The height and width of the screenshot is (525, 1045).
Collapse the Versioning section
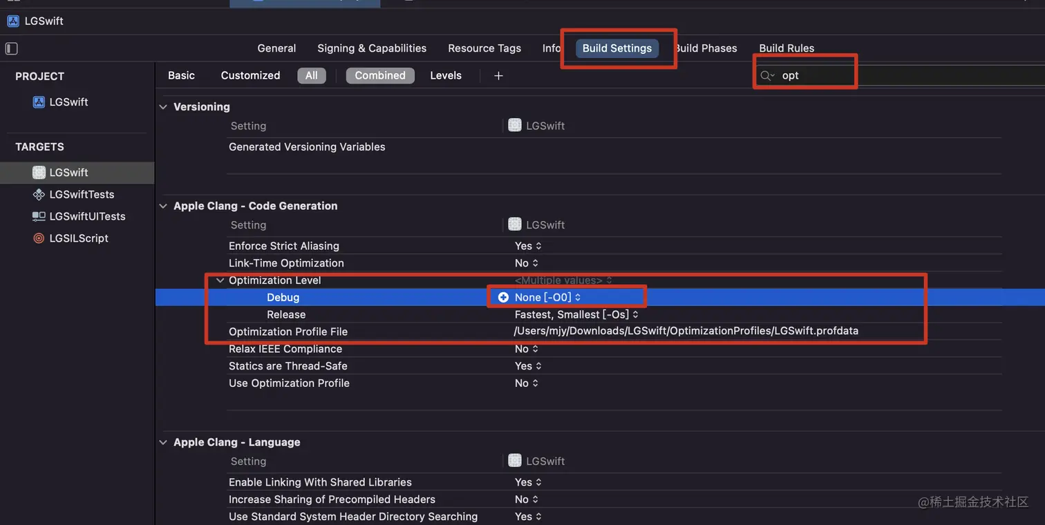(x=163, y=107)
